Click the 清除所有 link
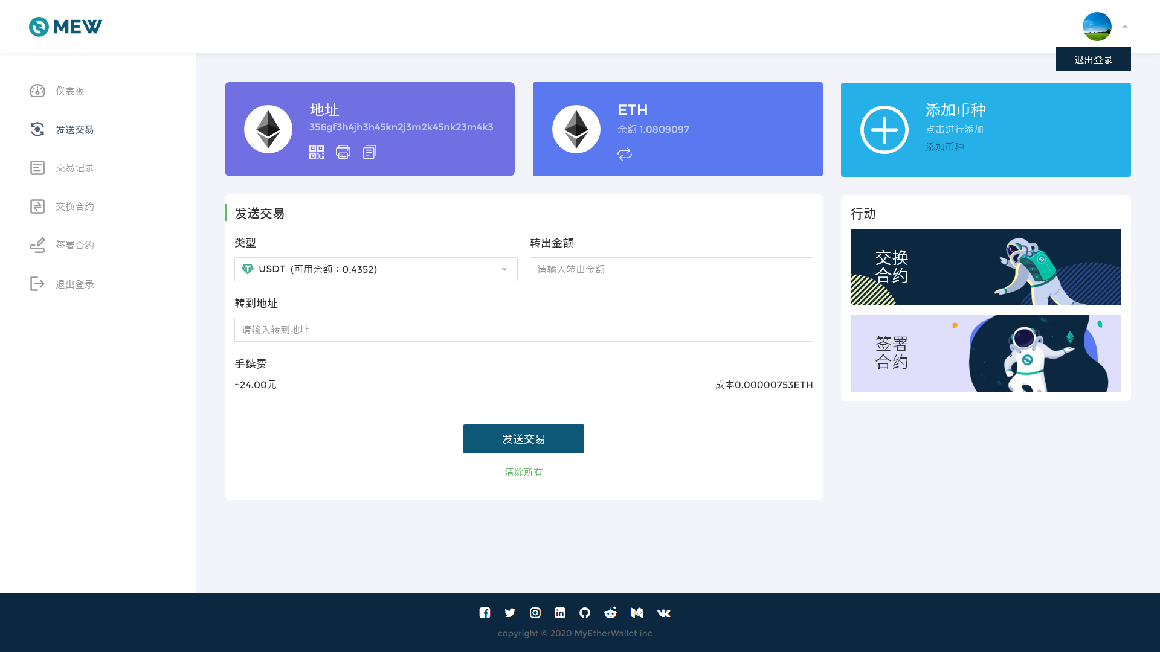Viewport: 1160px width, 652px height. [x=523, y=472]
